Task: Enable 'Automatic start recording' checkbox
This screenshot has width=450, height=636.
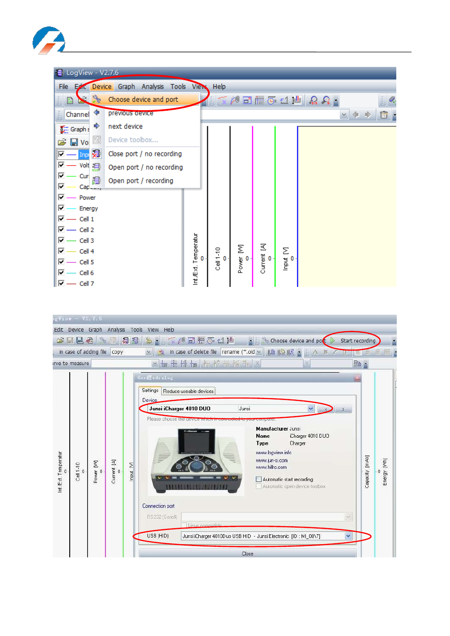Action: pos(259,479)
